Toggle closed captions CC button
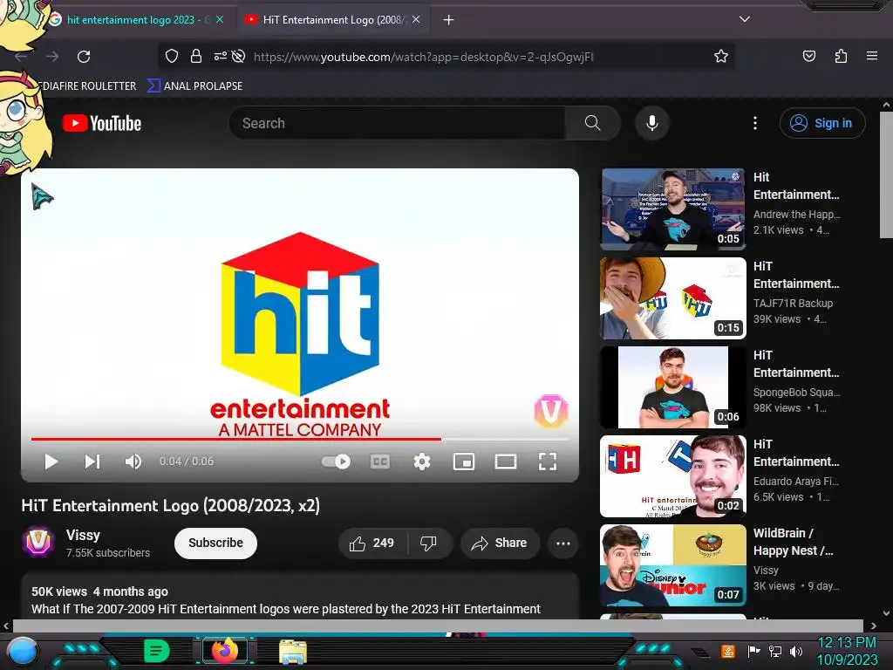 [x=380, y=461]
